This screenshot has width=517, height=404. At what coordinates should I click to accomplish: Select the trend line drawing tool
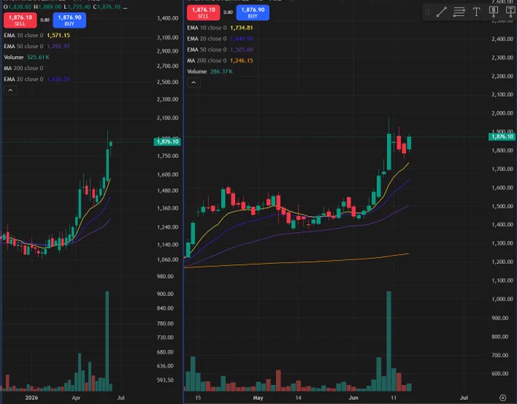pos(442,12)
